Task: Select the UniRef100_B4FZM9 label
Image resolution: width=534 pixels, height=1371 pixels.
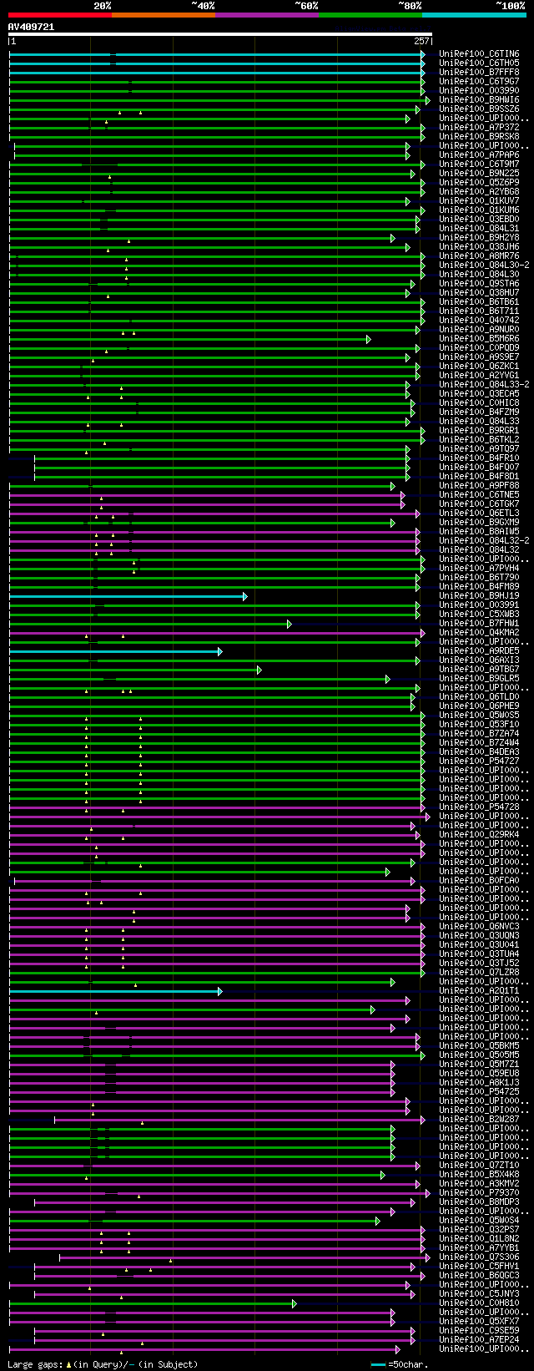Action: click(x=479, y=412)
